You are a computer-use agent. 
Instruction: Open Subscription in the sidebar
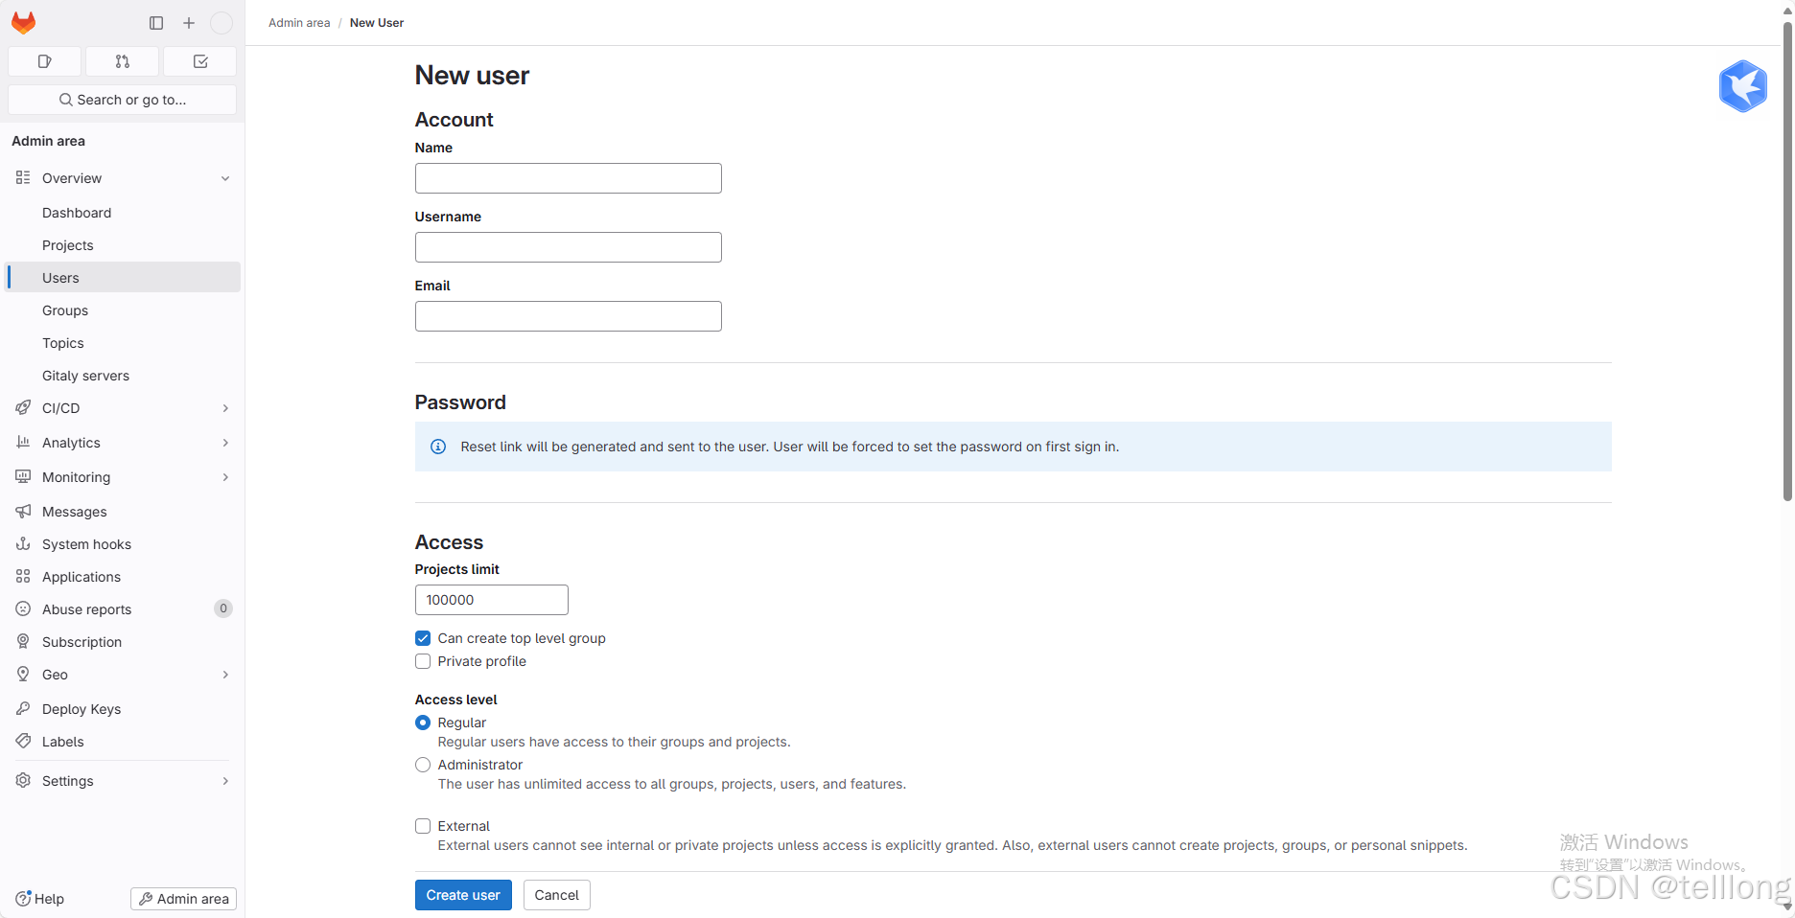123,642
